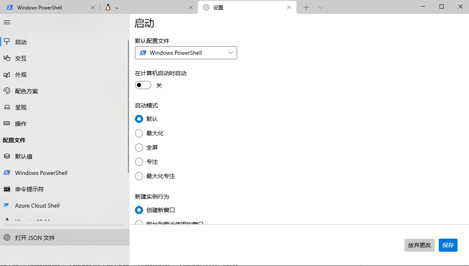
Task: Click the 配置文件 section header
Action: tap(14, 140)
